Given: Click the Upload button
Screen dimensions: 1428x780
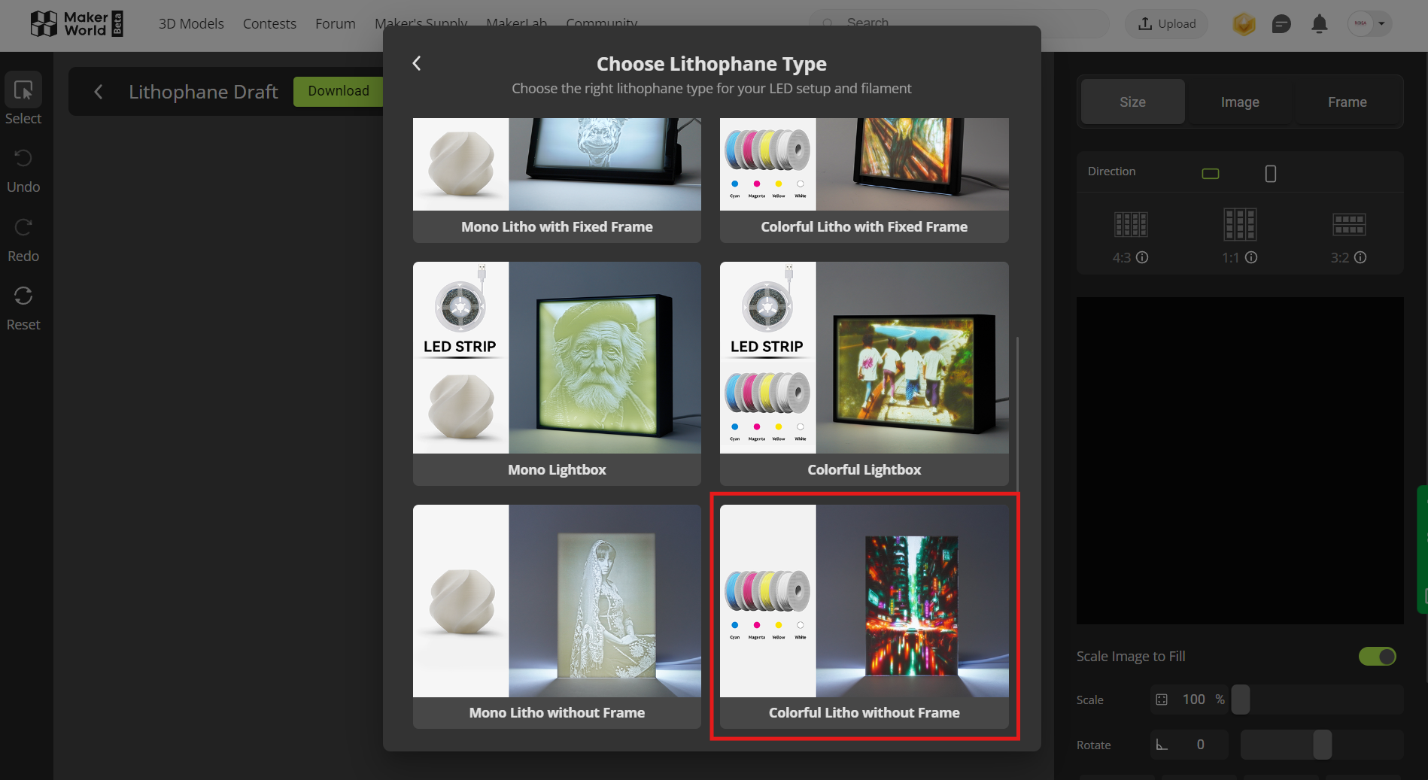Looking at the screenshot, I should tap(1166, 24).
